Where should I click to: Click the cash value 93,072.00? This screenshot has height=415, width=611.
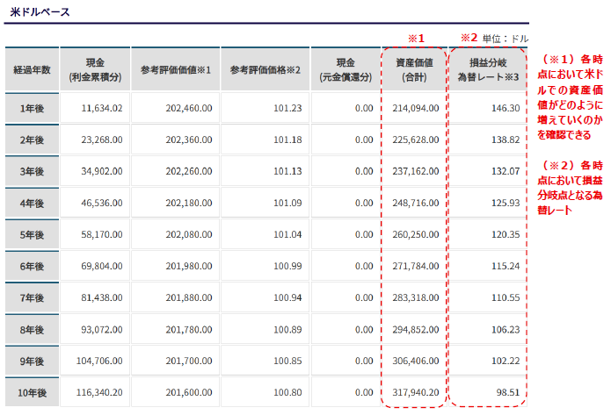click(102, 329)
